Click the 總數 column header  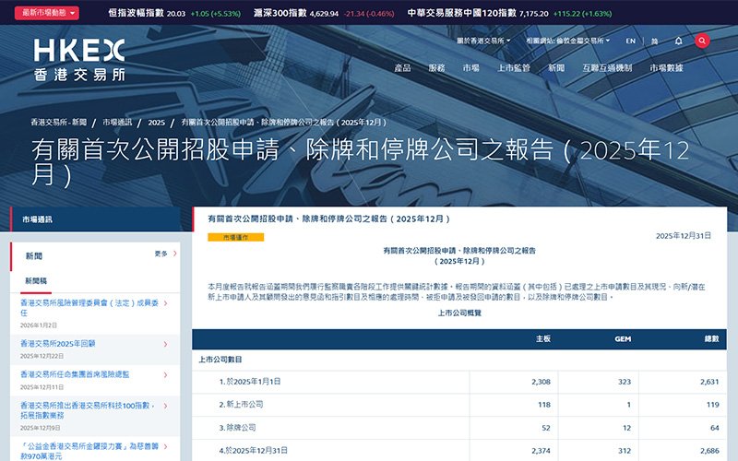pos(711,338)
